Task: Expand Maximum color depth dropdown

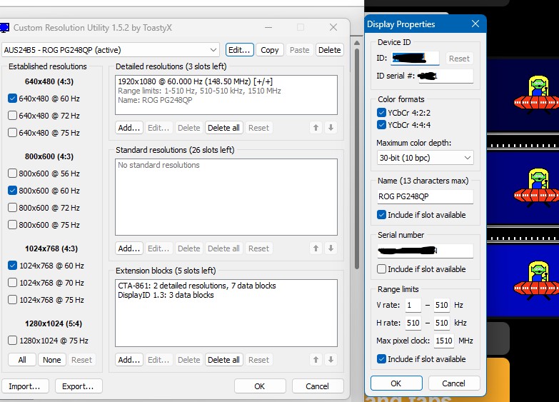Action: pos(425,158)
